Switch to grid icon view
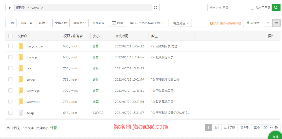Screen dimensions: 282x139 click(x=268, y=23)
